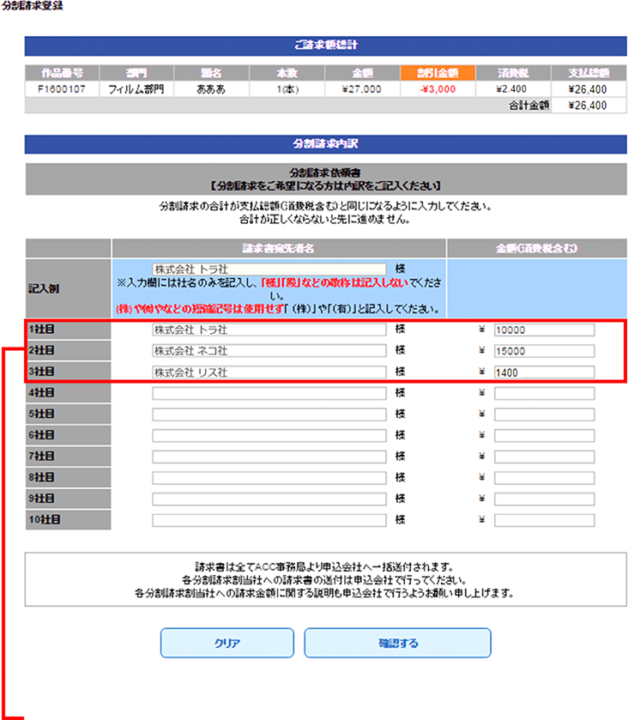
Task: Click the 7社目 company name field
Action: click(269, 457)
